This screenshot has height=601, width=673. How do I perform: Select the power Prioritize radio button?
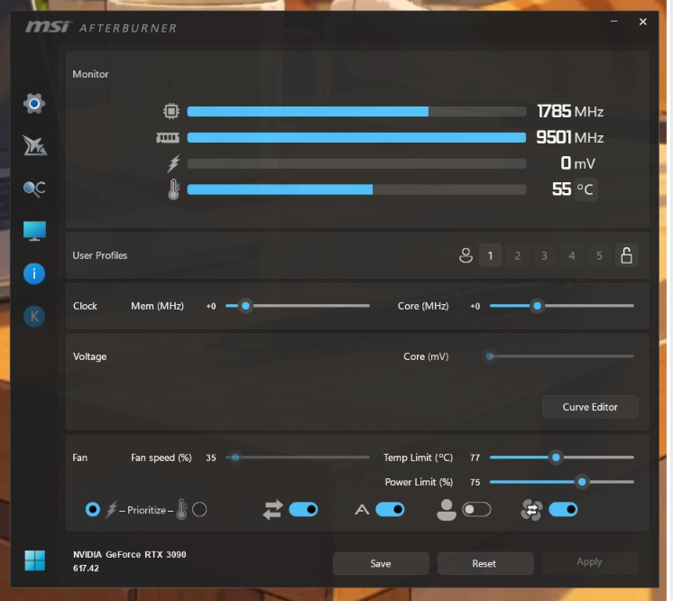tap(93, 510)
